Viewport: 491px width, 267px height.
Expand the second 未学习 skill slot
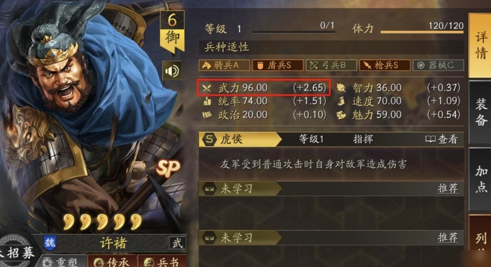[331, 238]
